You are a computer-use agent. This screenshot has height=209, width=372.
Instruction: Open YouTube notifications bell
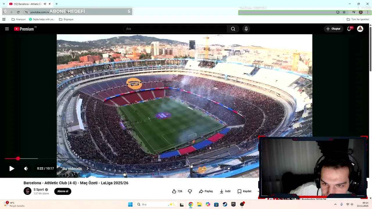pyautogui.click(x=349, y=29)
